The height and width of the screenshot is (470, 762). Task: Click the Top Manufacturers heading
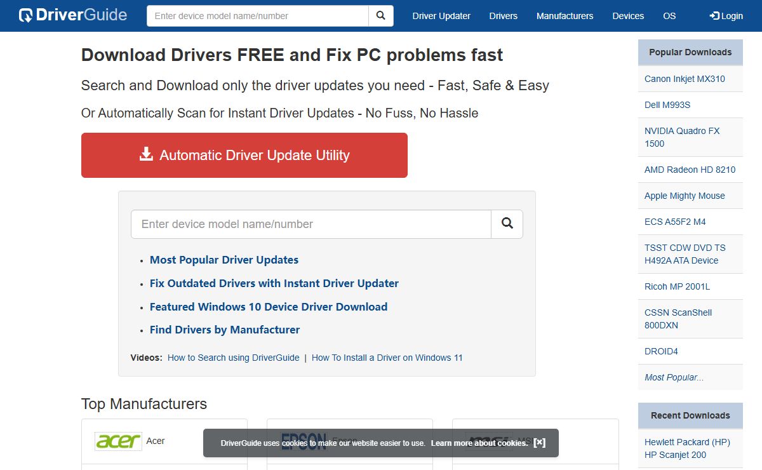tap(144, 404)
